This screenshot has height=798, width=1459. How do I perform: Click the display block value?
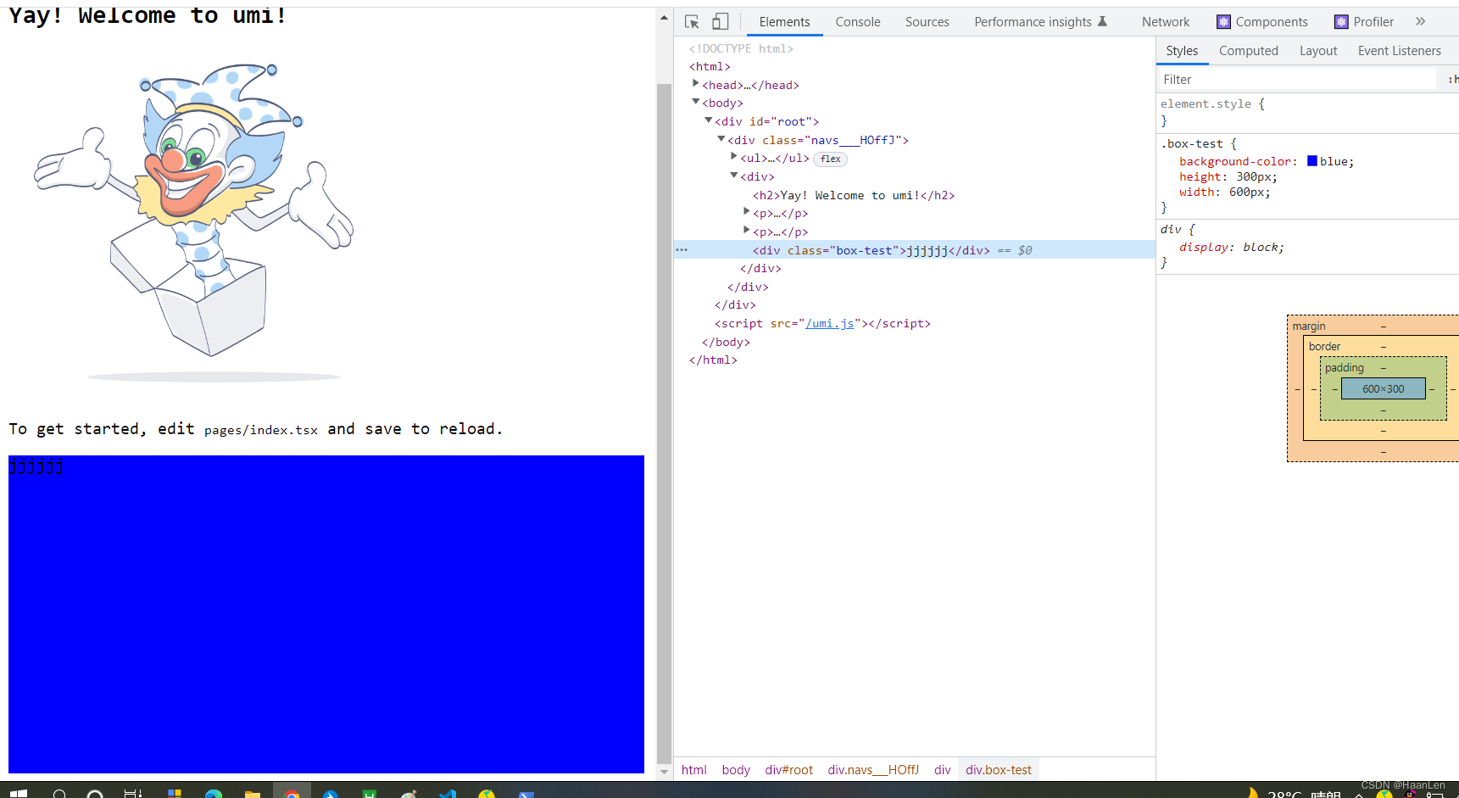pos(1261,248)
